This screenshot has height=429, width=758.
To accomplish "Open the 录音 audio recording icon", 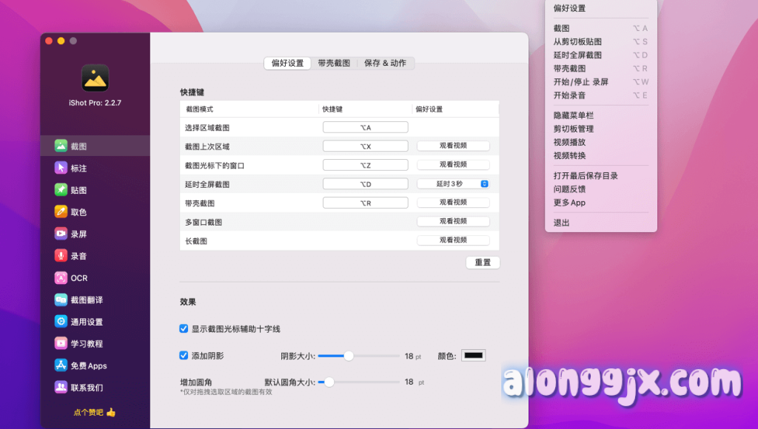I will click(x=61, y=256).
